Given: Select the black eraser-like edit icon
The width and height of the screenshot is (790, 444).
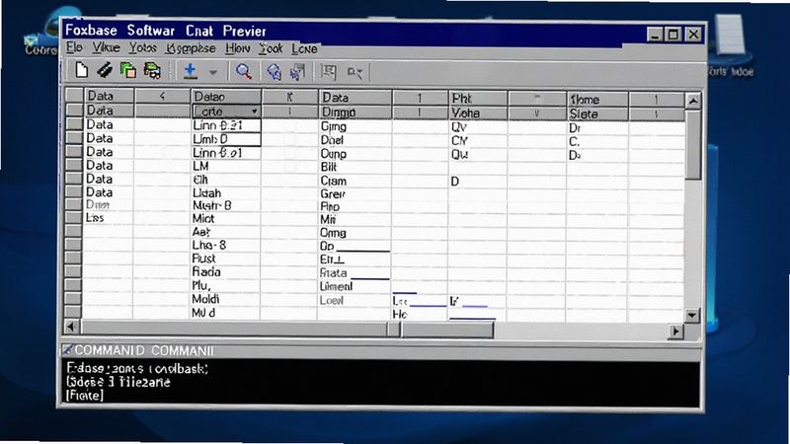Looking at the screenshot, I should (x=105, y=70).
